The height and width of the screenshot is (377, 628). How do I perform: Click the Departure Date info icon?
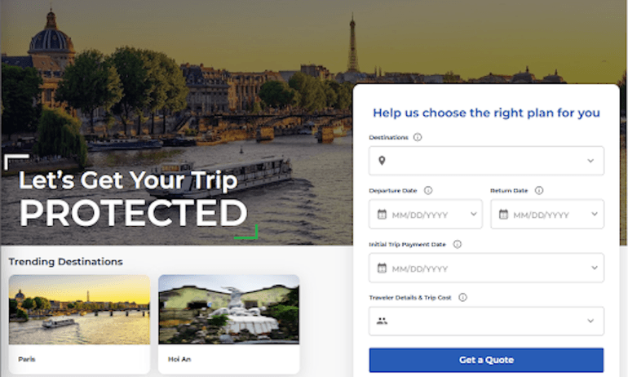[428, 190]
